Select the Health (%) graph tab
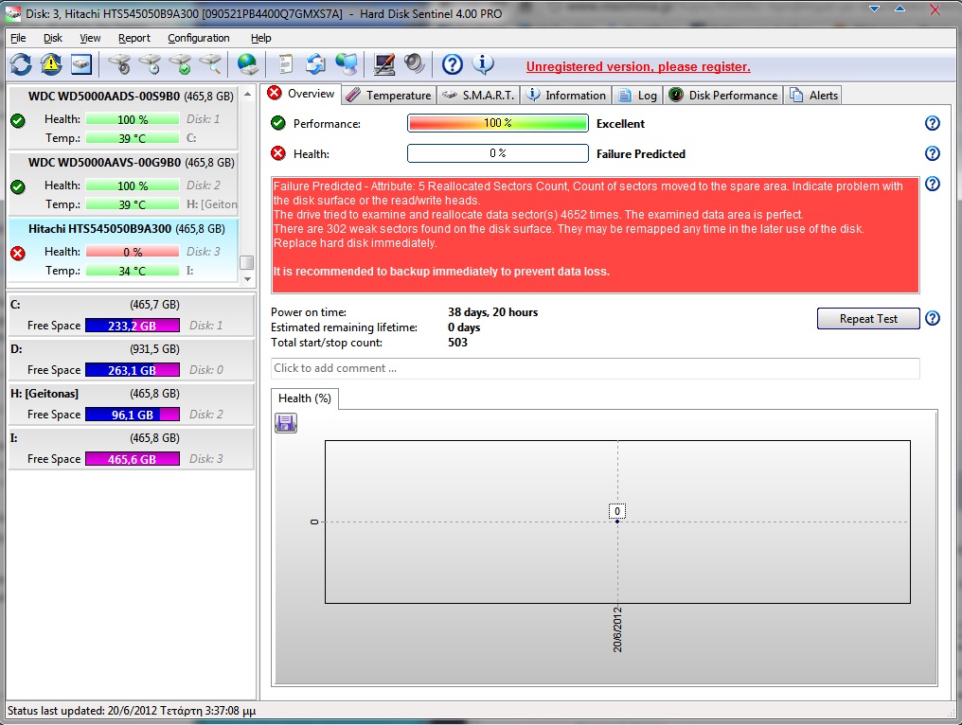Screen dimensions: 962x725 [x=304, y=398]
